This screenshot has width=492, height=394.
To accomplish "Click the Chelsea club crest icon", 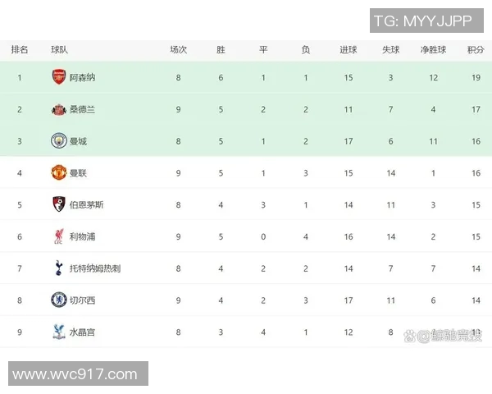I will coord(59,300).
